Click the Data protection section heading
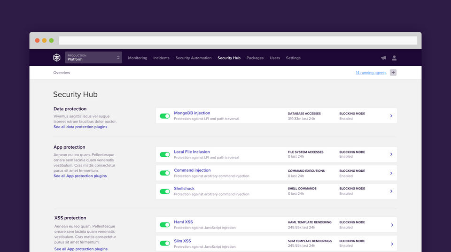The height and width of the screenshot is (252, 451). 70,108
